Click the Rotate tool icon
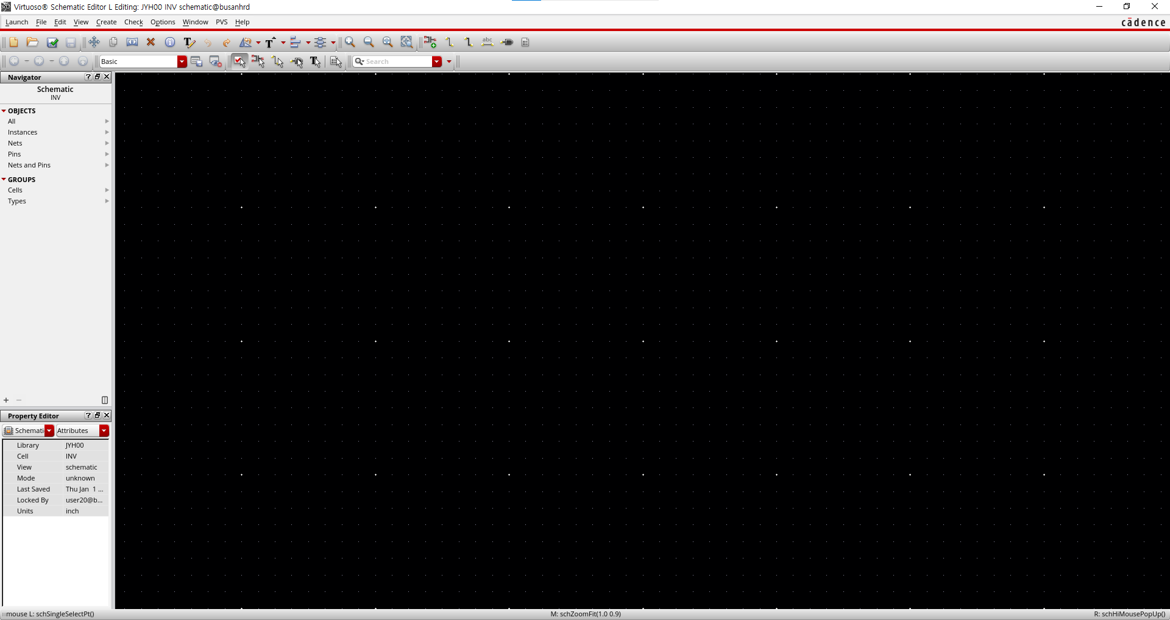 (246, 42)
